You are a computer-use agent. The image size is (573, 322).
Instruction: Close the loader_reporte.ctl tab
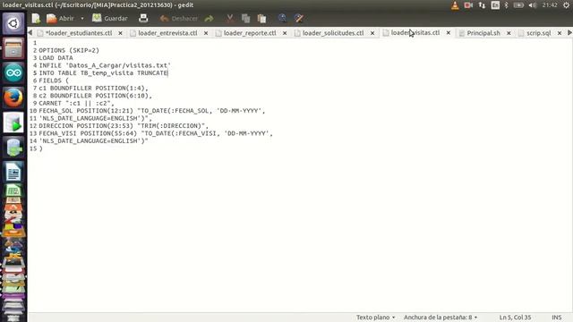tap(285, 33)
